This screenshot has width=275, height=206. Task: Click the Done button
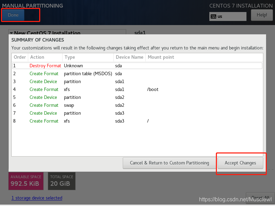click(x=13, y=15)
